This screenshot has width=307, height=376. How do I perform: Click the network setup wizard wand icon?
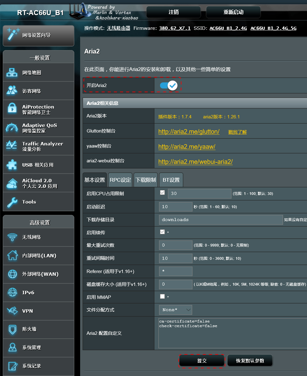point(13,34)
